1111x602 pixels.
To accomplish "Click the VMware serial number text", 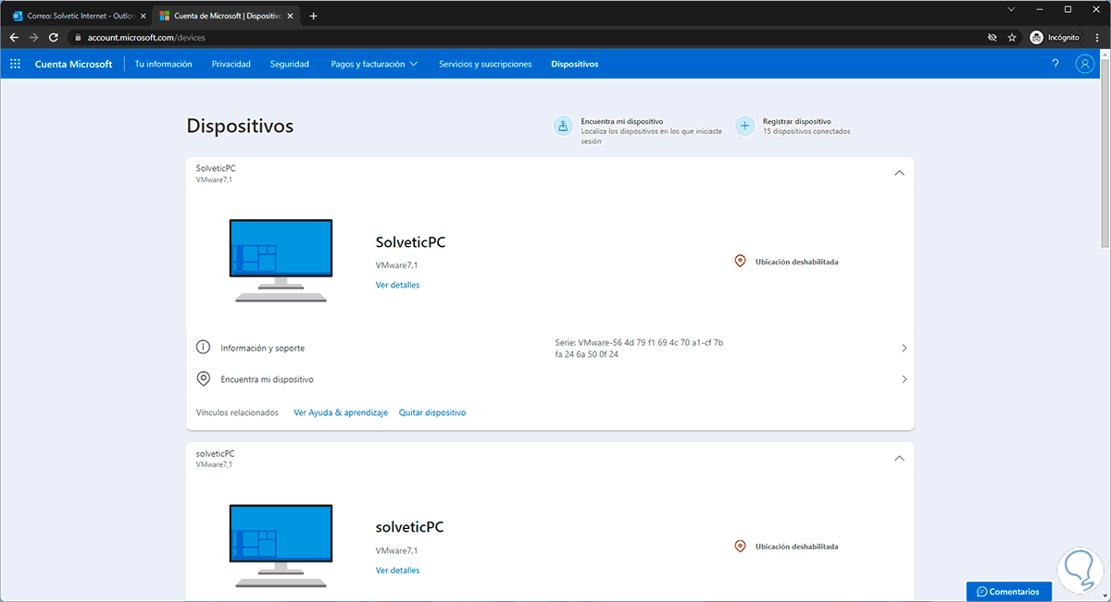I will point(638,349).
